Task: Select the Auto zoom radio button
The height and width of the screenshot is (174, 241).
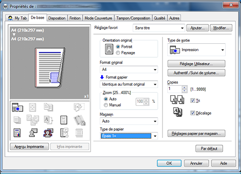Action: (x=106, y=99)
